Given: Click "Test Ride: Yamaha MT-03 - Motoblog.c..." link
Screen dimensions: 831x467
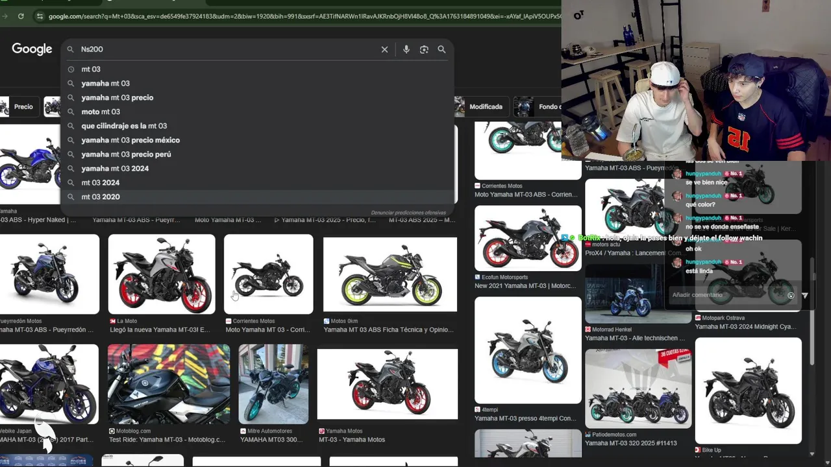Looking at the screenshot, I should pyautogui.click(x=167, y=440).
